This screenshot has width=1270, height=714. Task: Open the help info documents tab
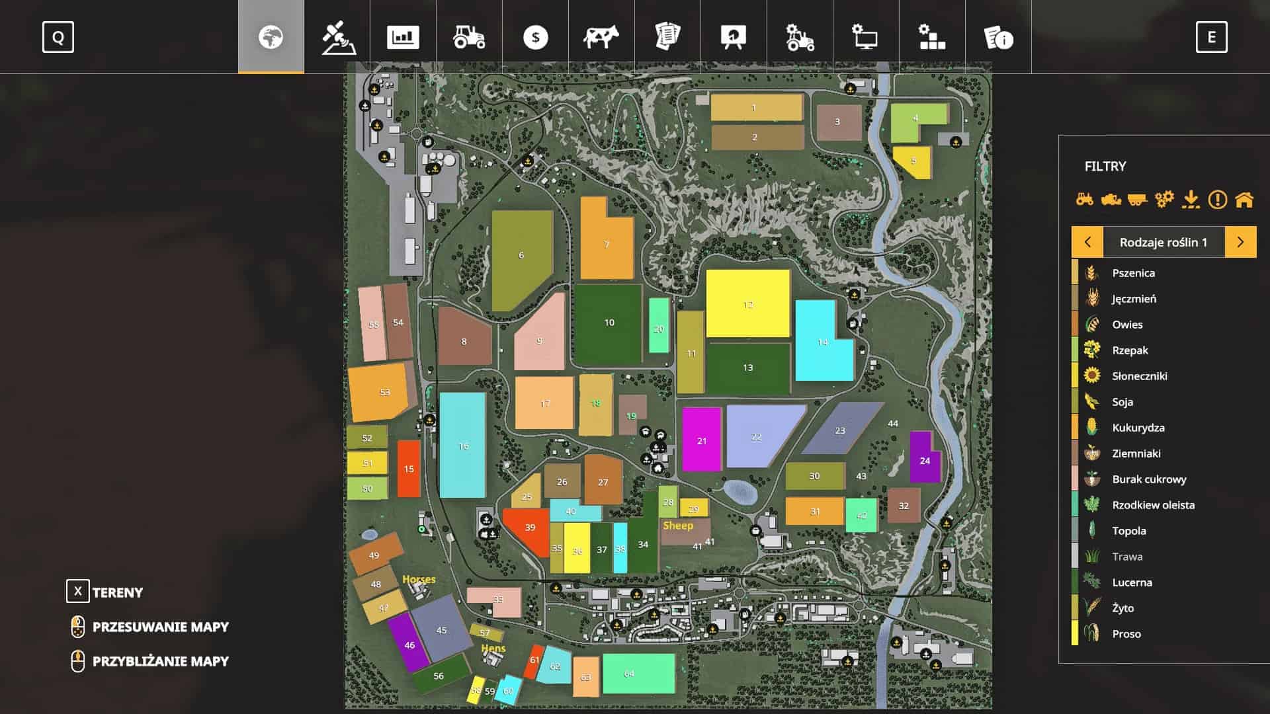click(x=997, y=37)
